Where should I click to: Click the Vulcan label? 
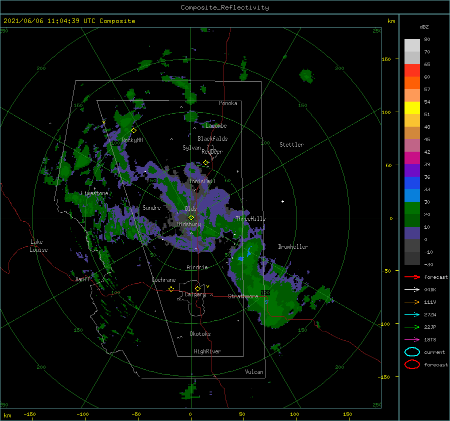click(254, 372)
